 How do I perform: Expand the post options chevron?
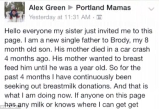(151, 9)
